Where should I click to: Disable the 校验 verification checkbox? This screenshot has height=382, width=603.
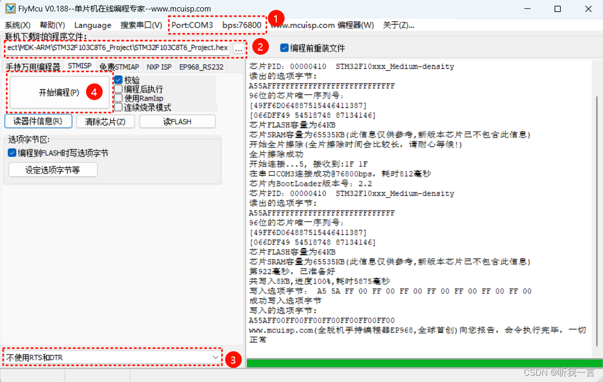pos(118,80)
